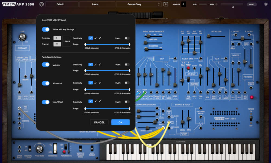This screenshot has height=163, width=271.
Task: Click the MIDI activity indicator in top bar
Action: click(217, 4)
